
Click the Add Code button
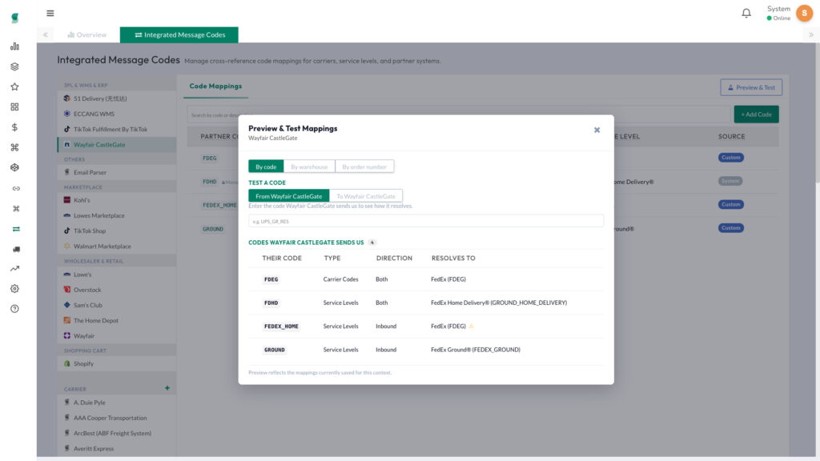coord(756,114)
